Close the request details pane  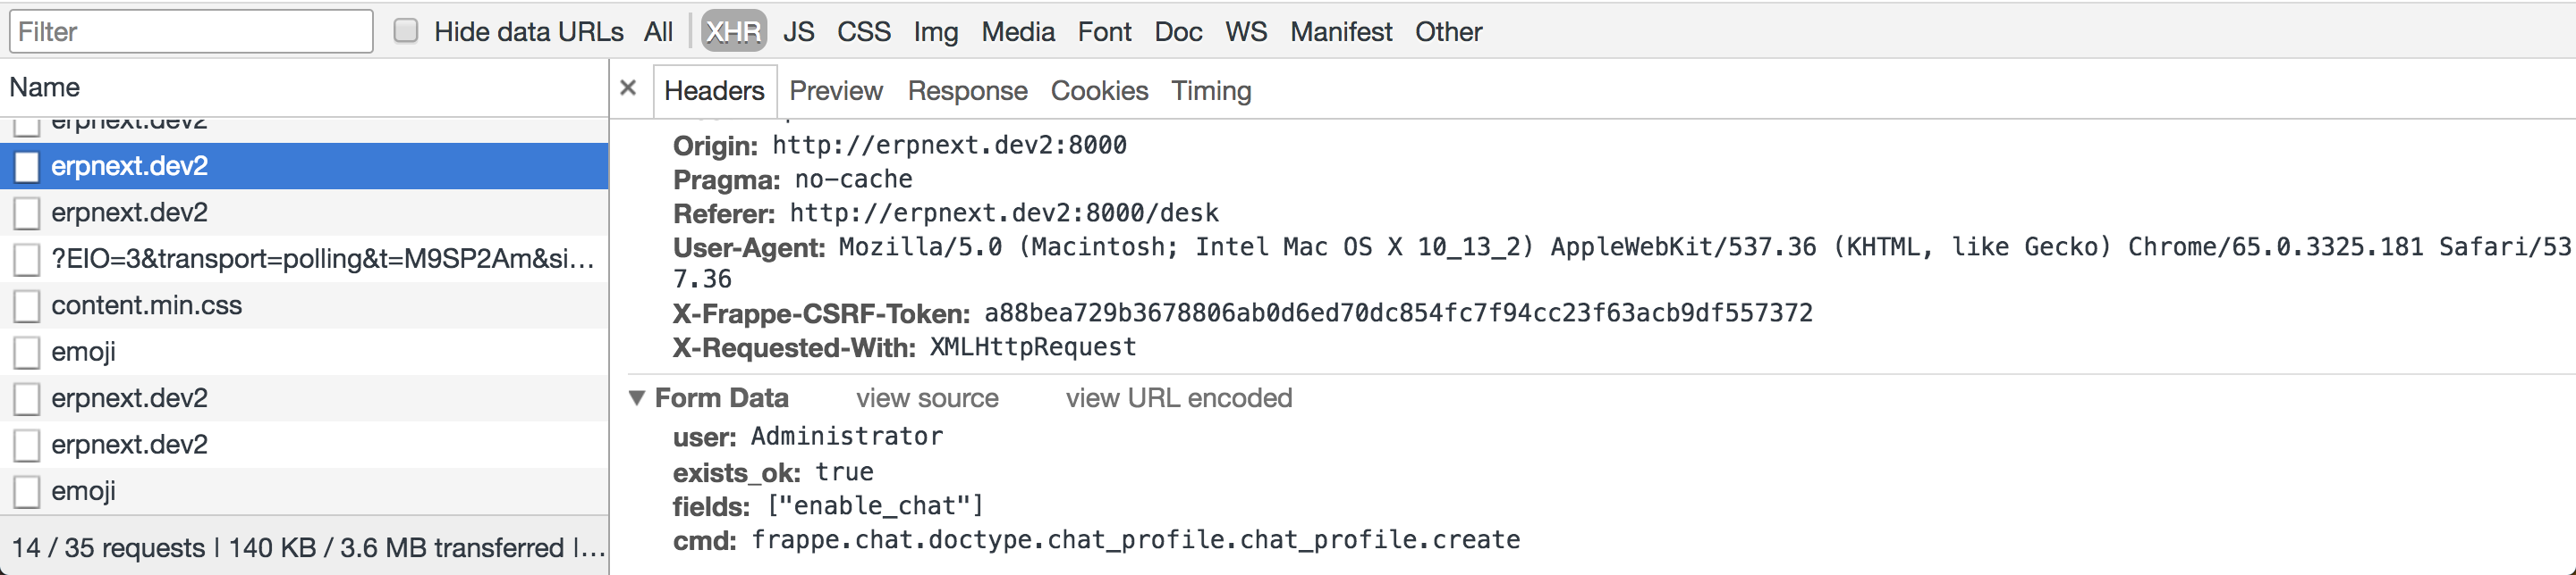(627, 89)
